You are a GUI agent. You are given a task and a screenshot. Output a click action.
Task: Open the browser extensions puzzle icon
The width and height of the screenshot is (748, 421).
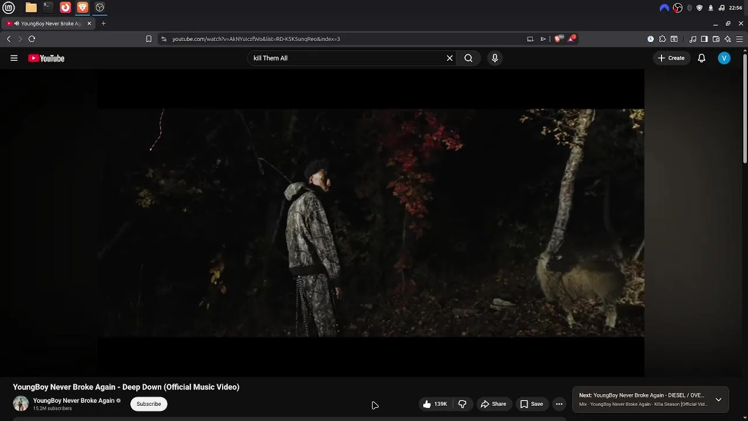[x=662, y=39]
